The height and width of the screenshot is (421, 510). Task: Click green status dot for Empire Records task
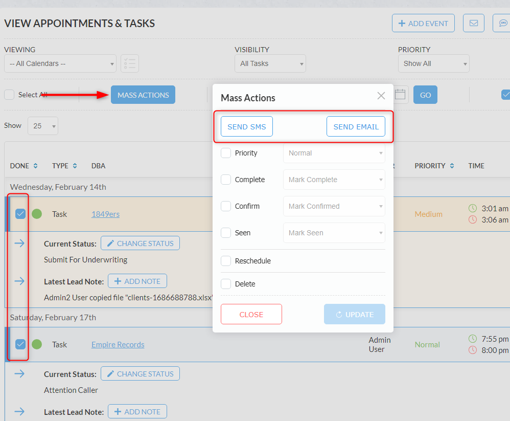pyautogui.click(x=37, y=344)
